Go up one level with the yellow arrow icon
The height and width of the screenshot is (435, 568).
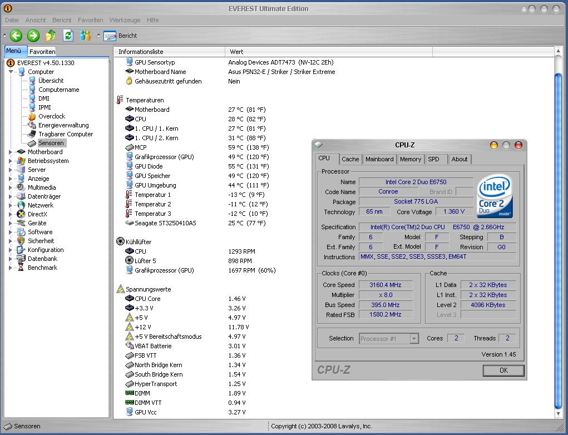[x=51, y=36]
